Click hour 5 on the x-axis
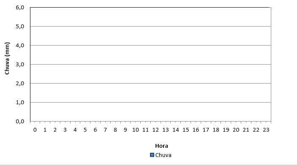297x165 pixels. [x=85, y=130]
